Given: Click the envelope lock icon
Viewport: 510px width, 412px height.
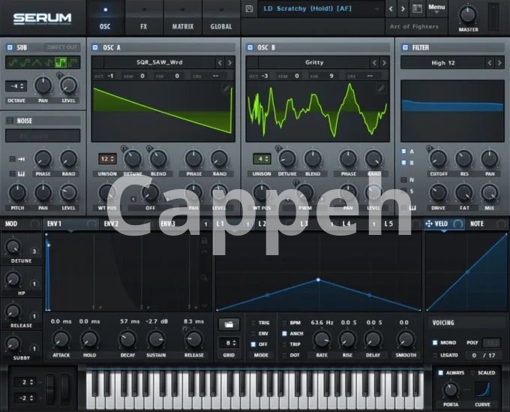Looking at the screenshot, I should point(204,241).
